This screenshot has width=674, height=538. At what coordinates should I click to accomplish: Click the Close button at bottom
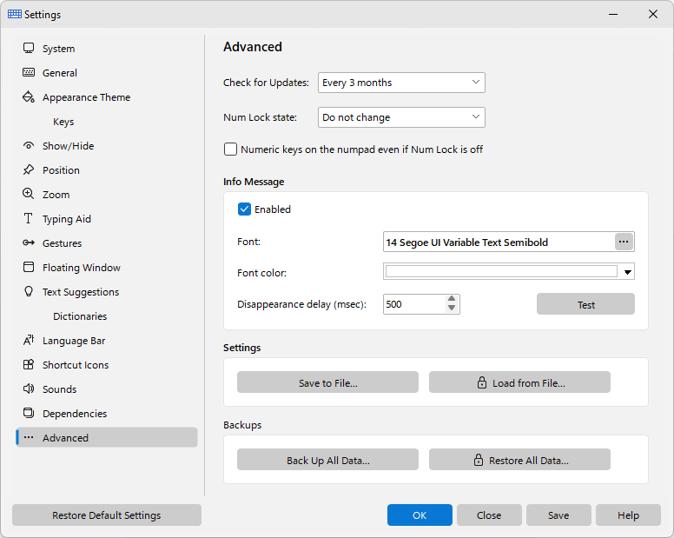coord(489,515)
